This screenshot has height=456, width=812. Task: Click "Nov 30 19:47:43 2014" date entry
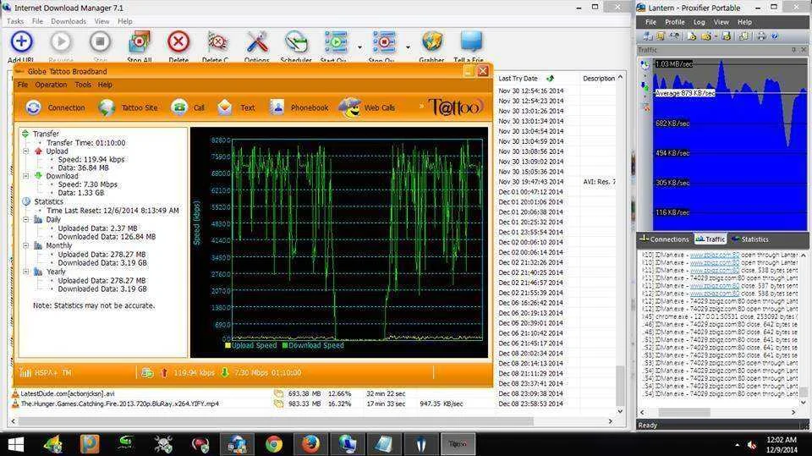click(531, 182)
